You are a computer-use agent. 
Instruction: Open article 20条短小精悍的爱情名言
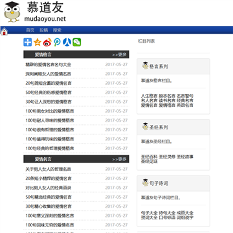pos(49,179)
